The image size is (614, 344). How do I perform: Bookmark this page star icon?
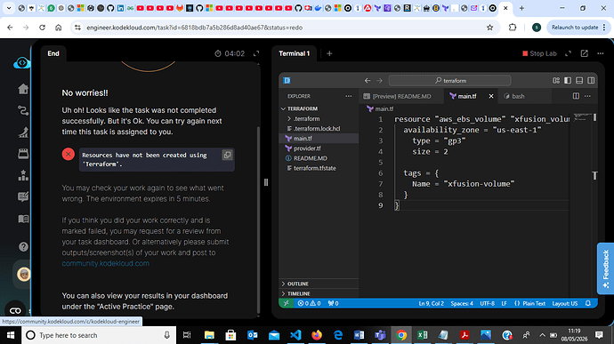click(489, 28)
